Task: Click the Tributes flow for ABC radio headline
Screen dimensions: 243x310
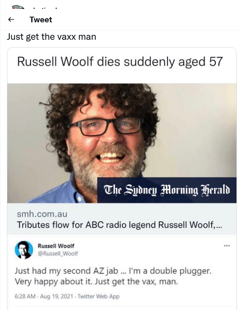Action: coord(119,225)
